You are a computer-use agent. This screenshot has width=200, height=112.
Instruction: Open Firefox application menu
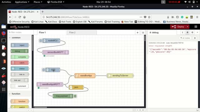point(197,17)
